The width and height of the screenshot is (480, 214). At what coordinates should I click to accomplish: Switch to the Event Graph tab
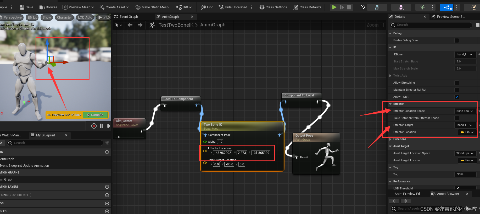click(129, 17)
